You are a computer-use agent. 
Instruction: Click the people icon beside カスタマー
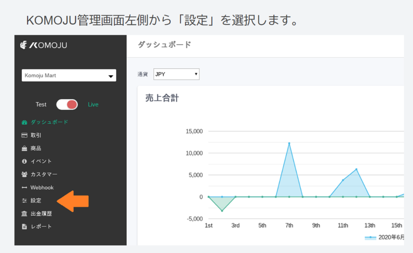click(x=24, y=174)
